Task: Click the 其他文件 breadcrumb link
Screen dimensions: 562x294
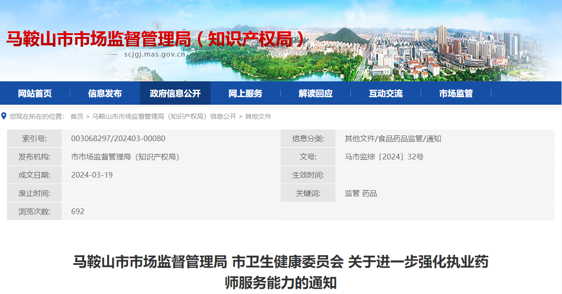Action: click(258, 116)
